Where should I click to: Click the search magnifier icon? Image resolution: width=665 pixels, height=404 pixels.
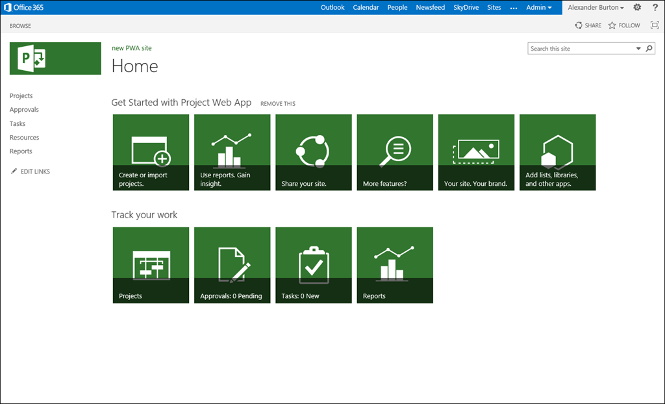pyautogui.click(x=649, y=48)
